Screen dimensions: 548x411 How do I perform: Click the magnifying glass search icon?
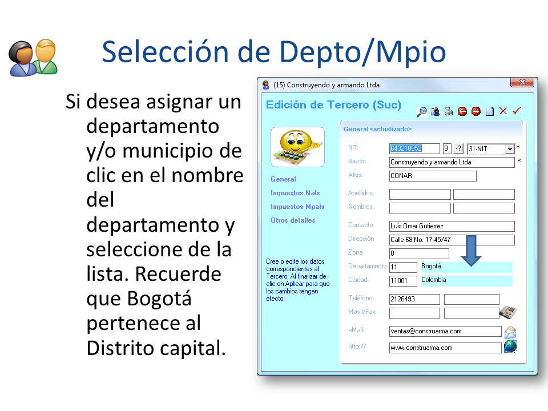click(422, 111)
